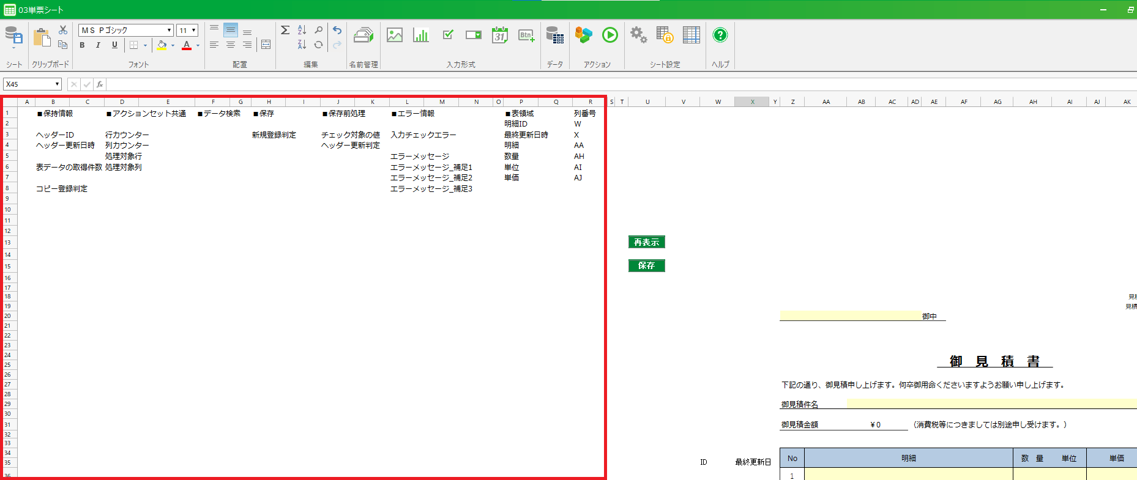Click the AutoSum sigma icon
This screenshot has height=480, width=1137.
pos(285,30)
